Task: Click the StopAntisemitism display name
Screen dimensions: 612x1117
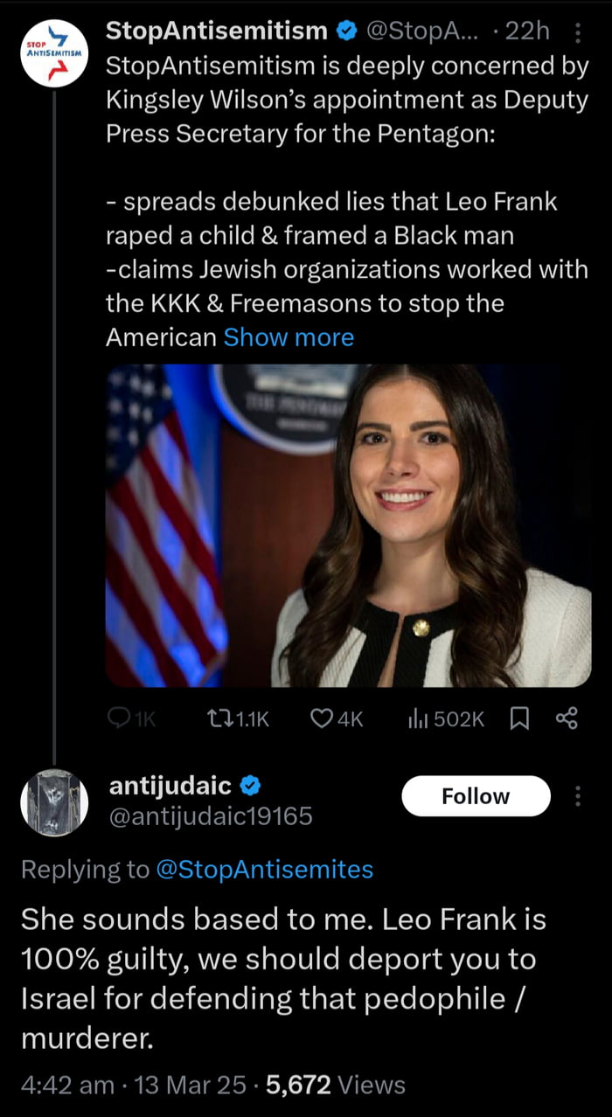Action: [x=217, y=32]
